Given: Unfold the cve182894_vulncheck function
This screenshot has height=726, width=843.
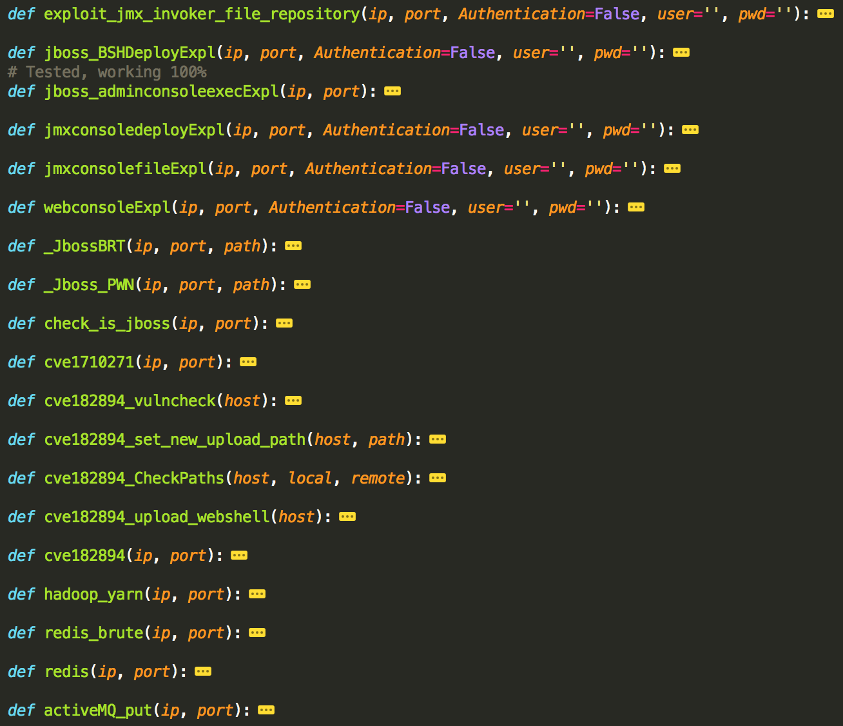Looking at the screenshot, I should [x=293, y=400].
